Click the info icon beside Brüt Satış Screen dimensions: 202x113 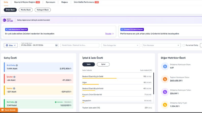tap(17, 65)
